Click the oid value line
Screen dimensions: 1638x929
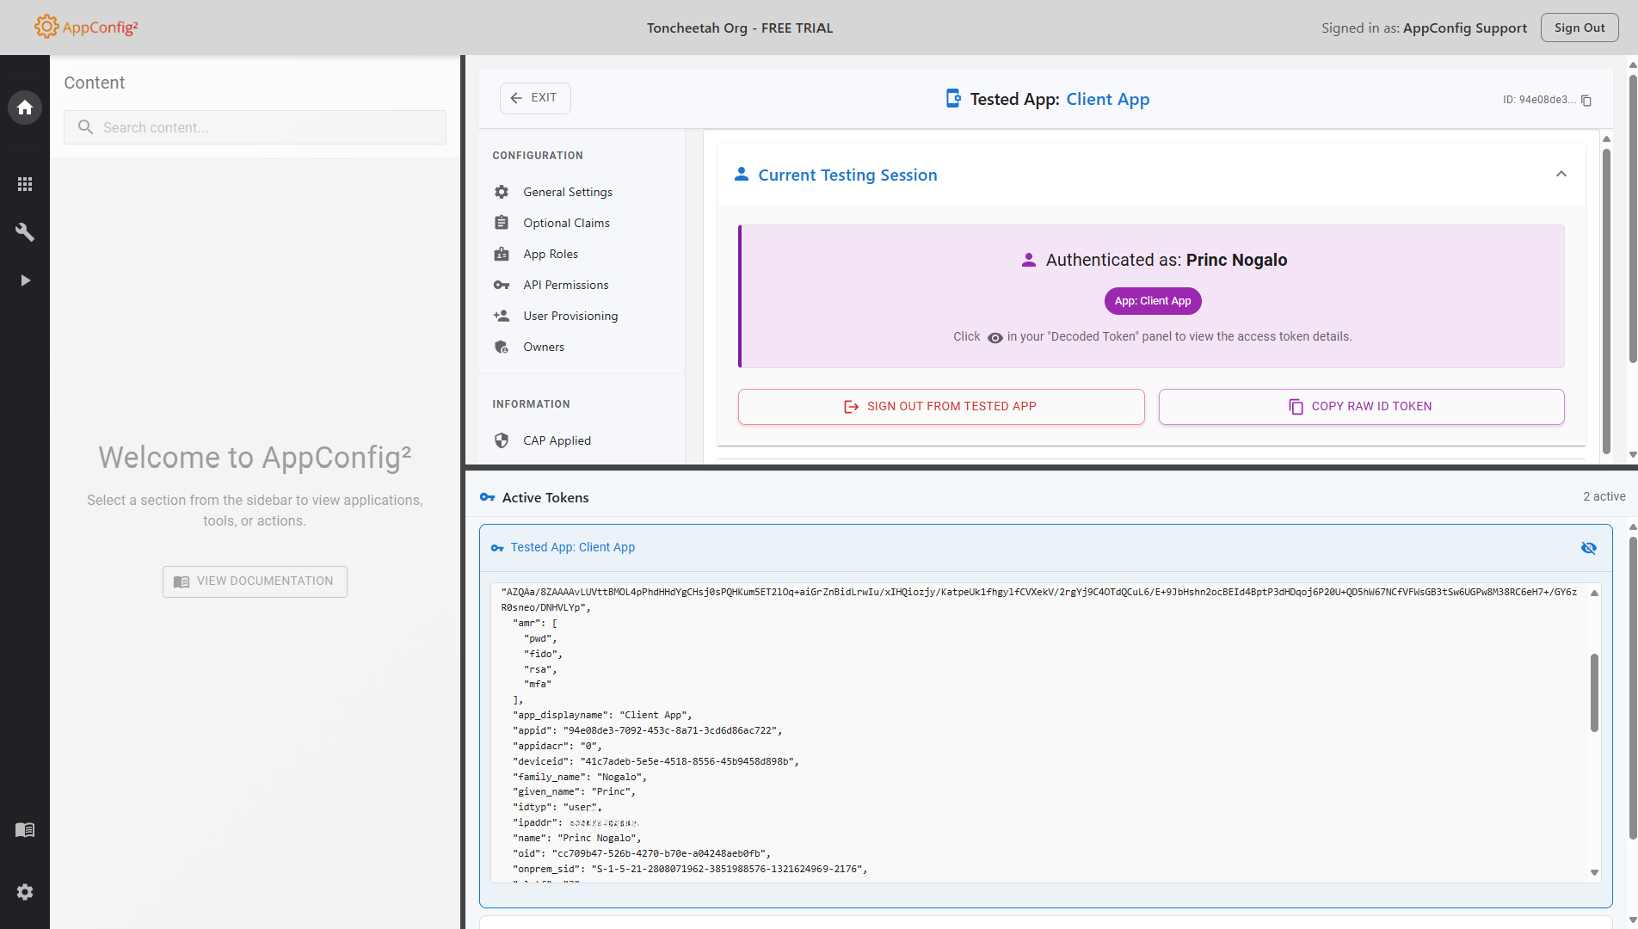point(642,854)
